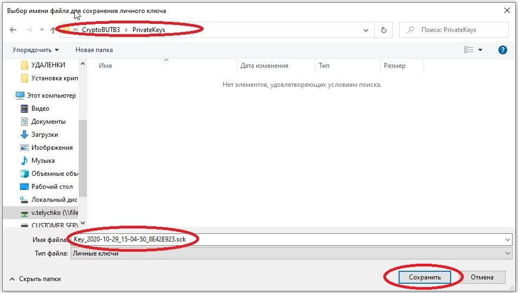The height and width of the screenshot is (293, 518).
Task: Click the Up folder arrow
Action: (x=52, y=30)
